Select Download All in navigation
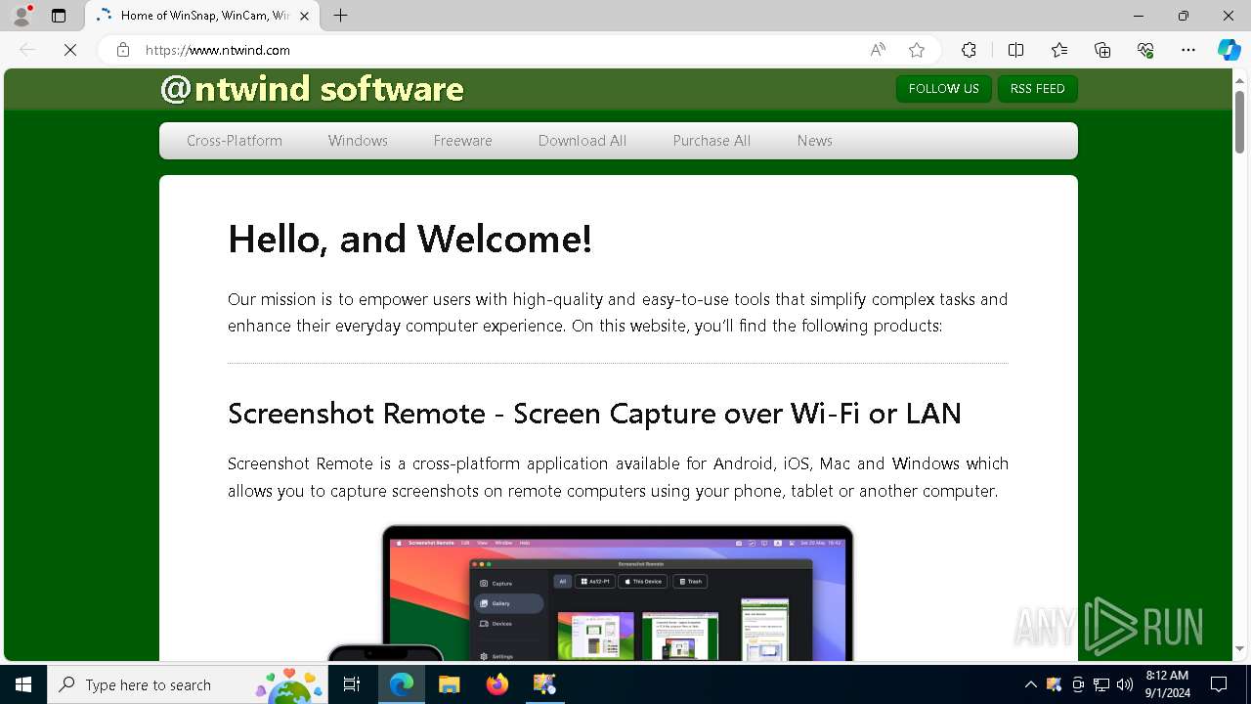 [582, 141]
